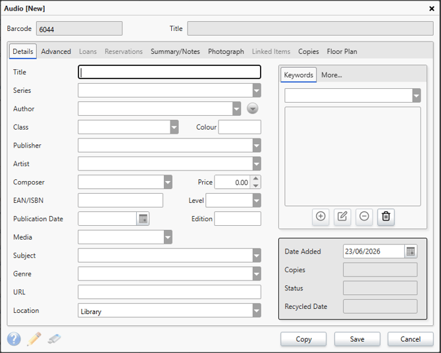Expand the Media dropdown
Screen dimensions: 441x353
[168, 237]
